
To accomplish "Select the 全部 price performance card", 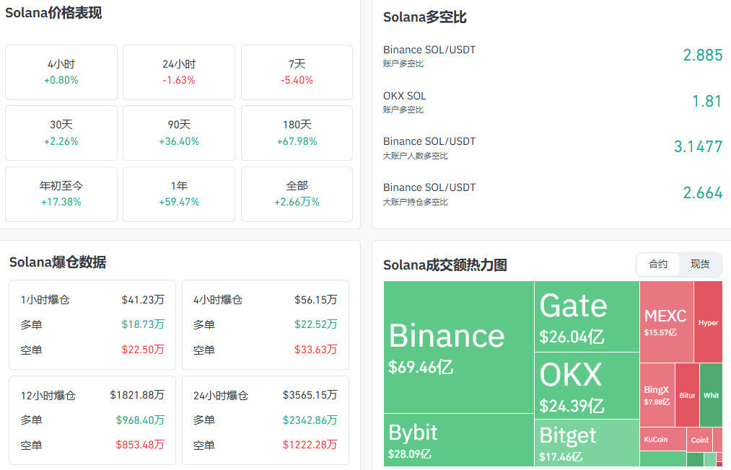I will [297, 194].
